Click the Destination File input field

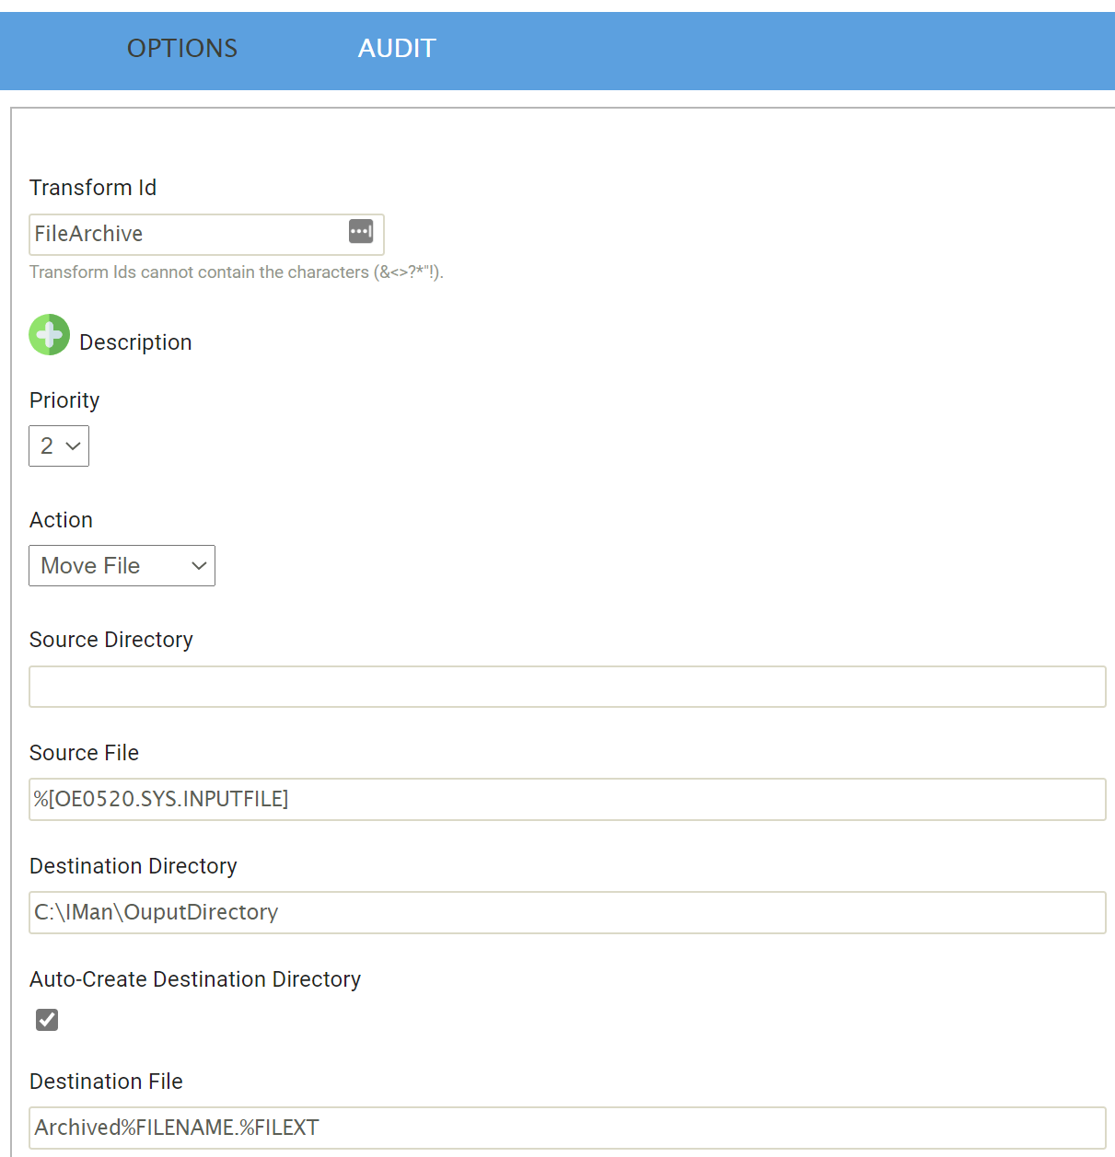click(x=567, y=1128)
